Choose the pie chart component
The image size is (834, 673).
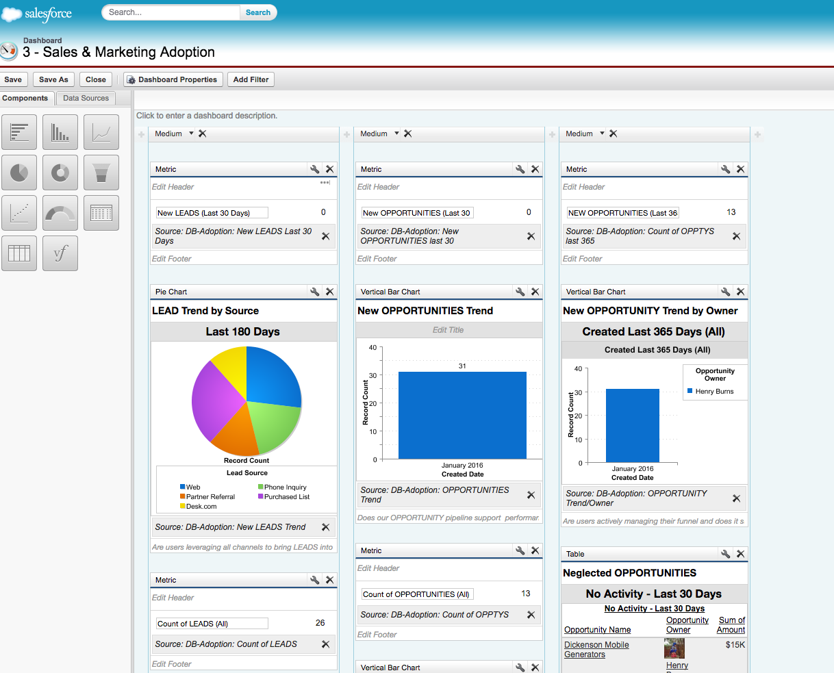tap(19, 173)
